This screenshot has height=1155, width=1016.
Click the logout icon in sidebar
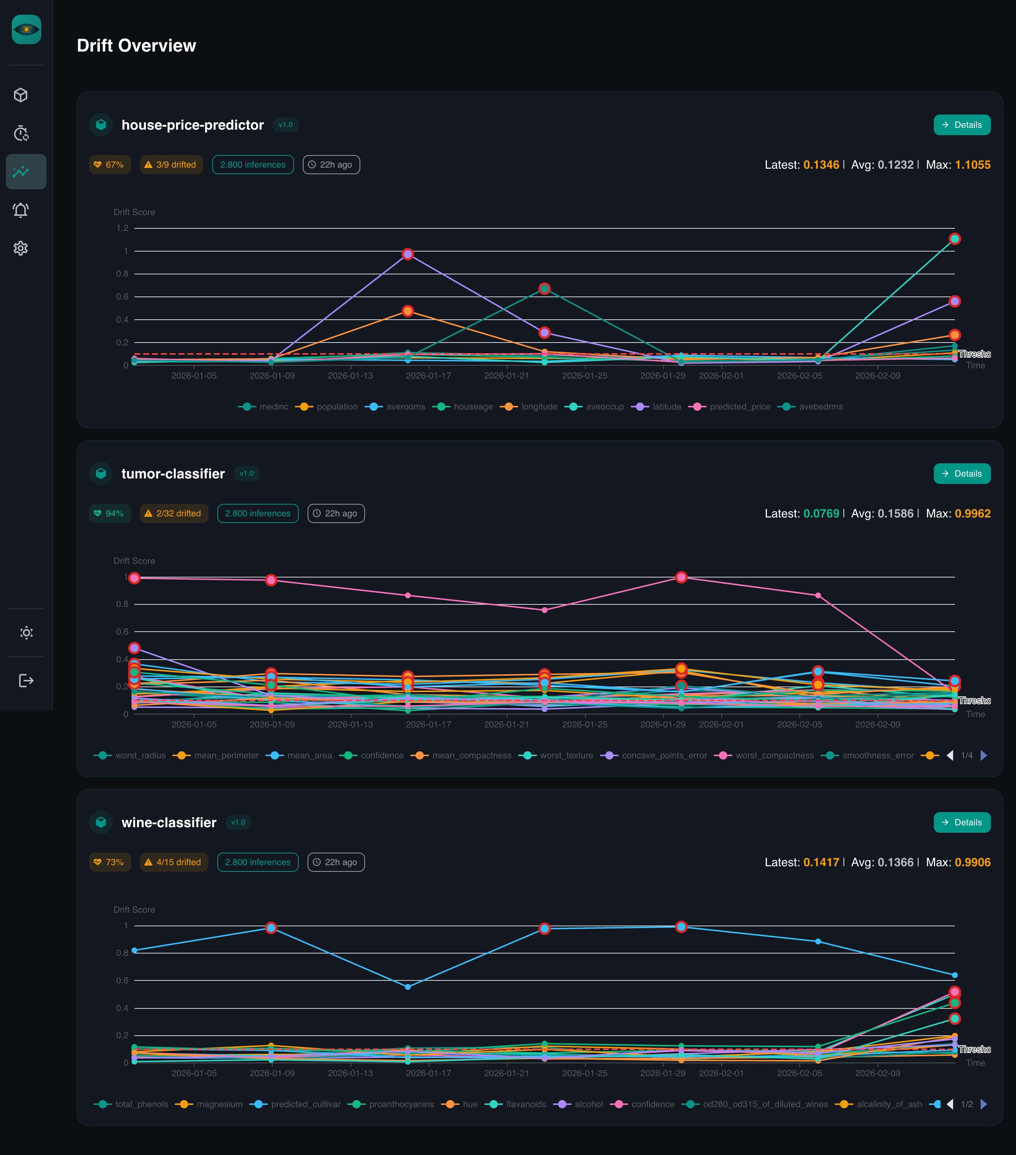coord(26,680)
